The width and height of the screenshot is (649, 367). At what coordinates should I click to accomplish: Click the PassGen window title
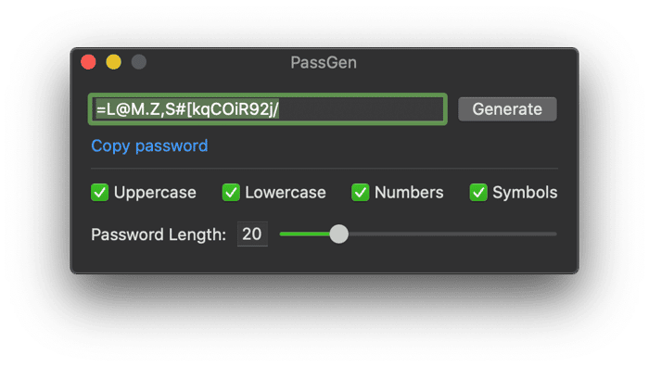[x=324, y=62]
